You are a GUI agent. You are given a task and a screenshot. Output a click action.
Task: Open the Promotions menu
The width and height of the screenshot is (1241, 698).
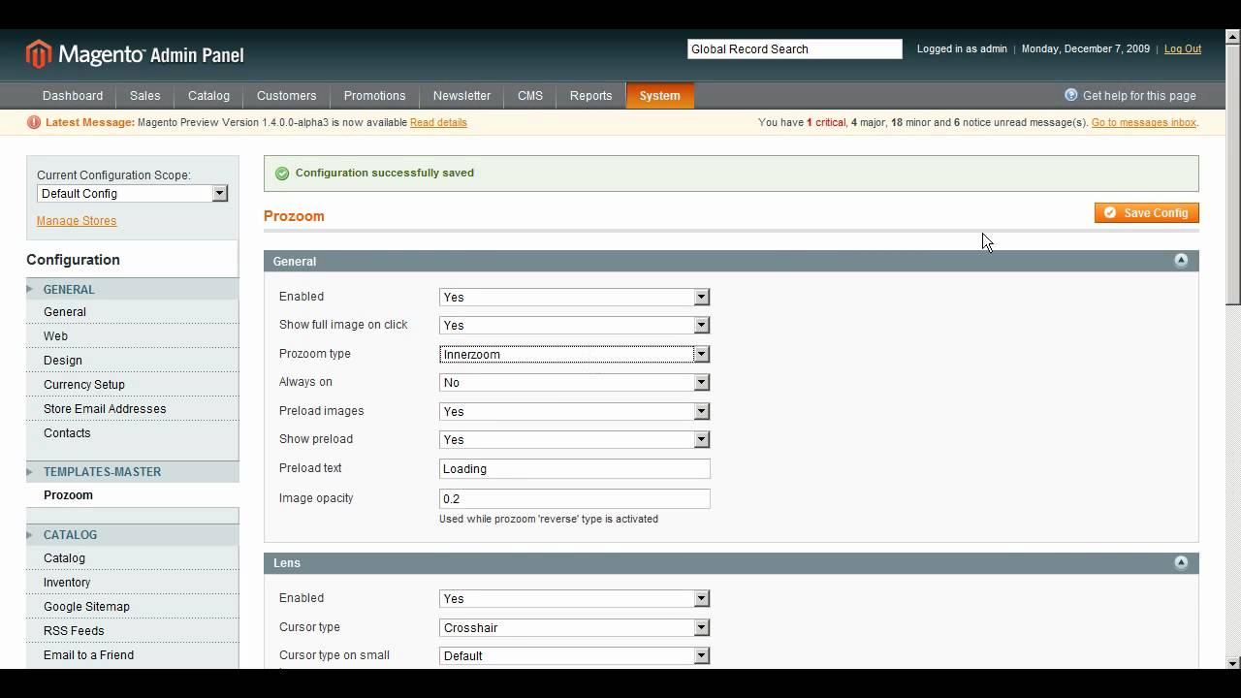374,95
